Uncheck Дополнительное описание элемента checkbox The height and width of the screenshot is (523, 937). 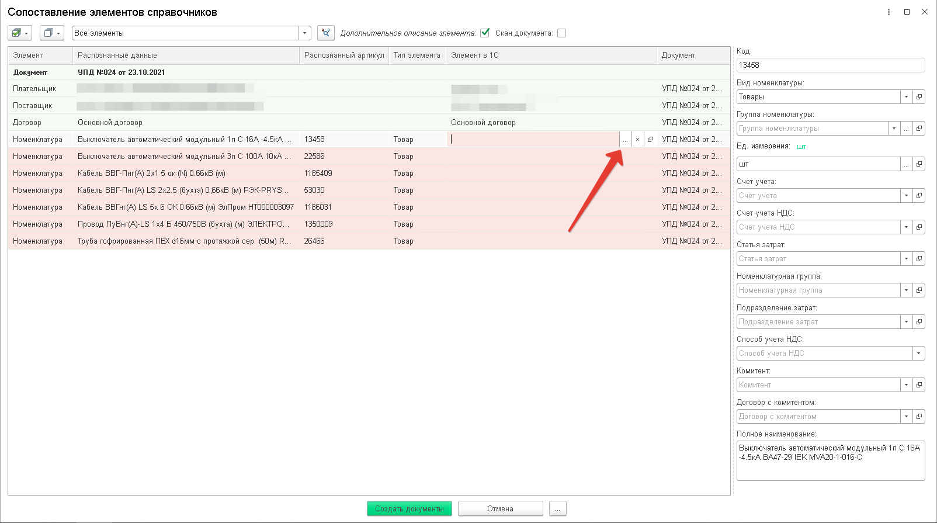pyautogui.click(x=485, y=33)
